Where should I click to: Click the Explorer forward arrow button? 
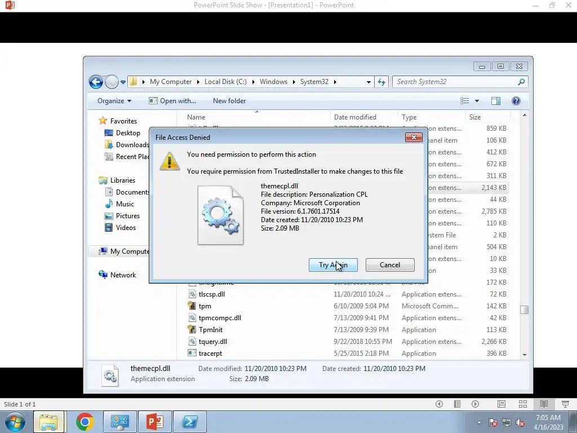[x=112, y=82]
